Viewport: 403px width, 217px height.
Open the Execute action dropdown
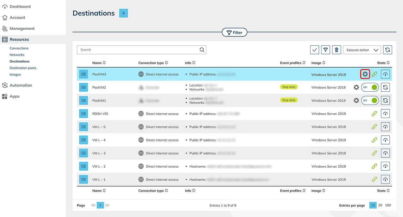tap(362, 50)
